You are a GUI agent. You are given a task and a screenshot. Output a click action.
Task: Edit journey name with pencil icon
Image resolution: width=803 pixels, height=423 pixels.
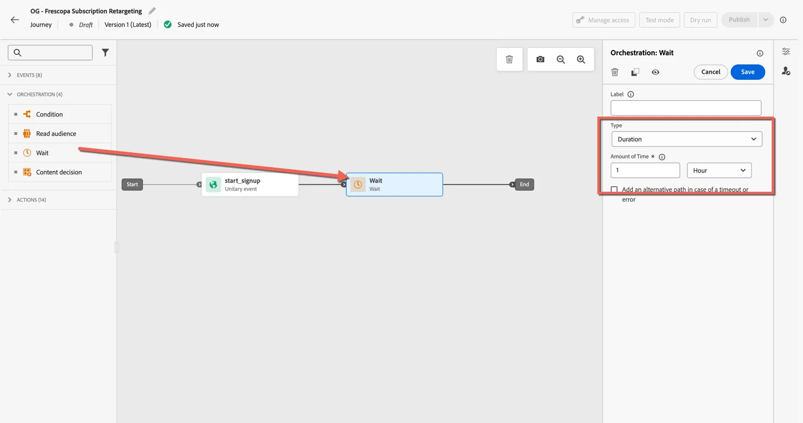pyautogui.click(x=152, y=11)
